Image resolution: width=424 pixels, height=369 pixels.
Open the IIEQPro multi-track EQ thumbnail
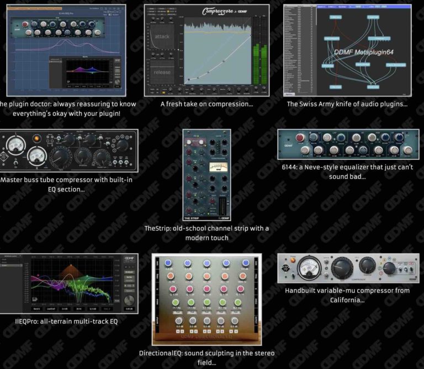(x=68, y=284)
